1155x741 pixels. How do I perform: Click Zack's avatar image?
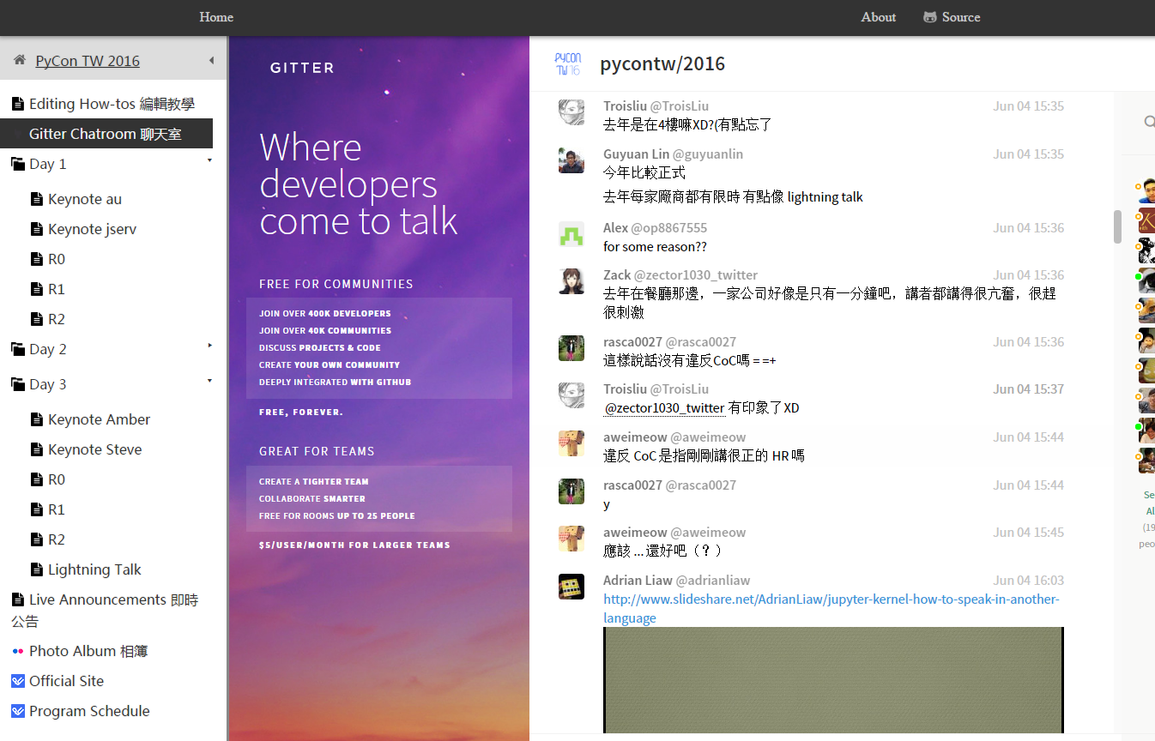click(571, 281)
